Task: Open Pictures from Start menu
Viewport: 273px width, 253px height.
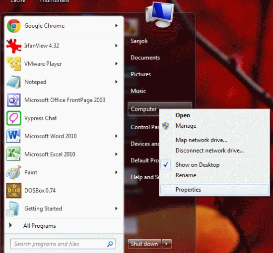Action: pos(140,74)
